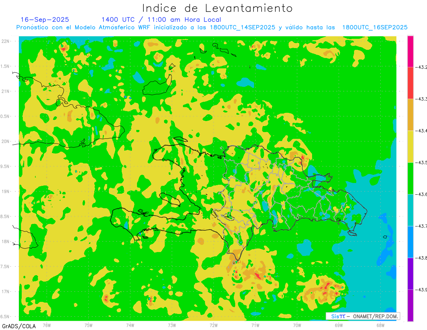Pick the magenta swatch above -43.2 in legend

pyautogui.click(x=410, y=51)
